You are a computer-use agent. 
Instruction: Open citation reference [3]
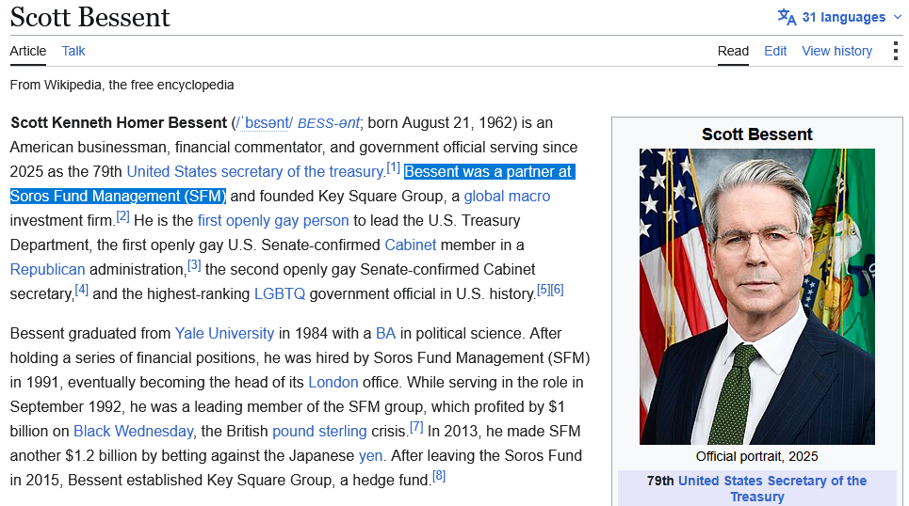point(194,265)
